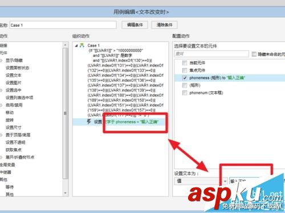
Task: Click the 中继器 category
Action: coord(6,172)
